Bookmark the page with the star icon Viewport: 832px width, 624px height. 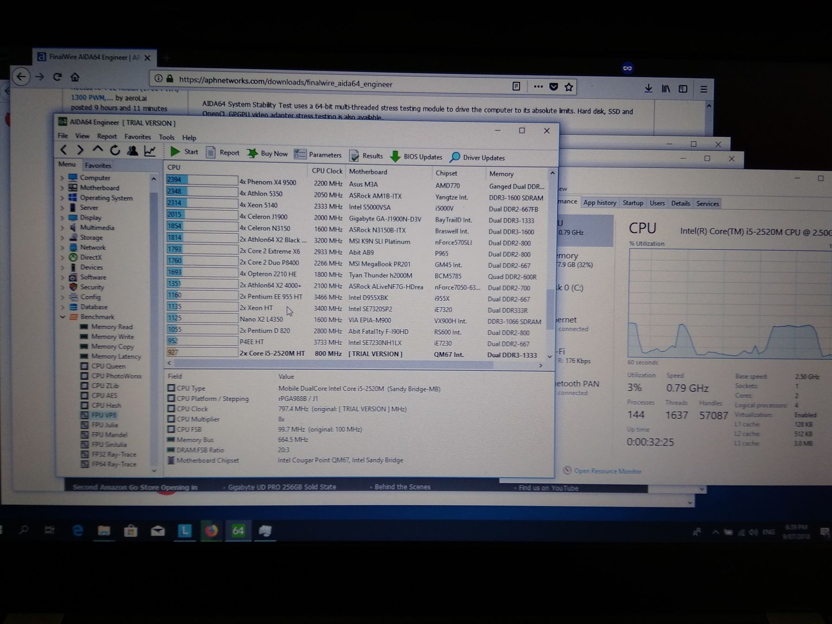coord(568,87)
